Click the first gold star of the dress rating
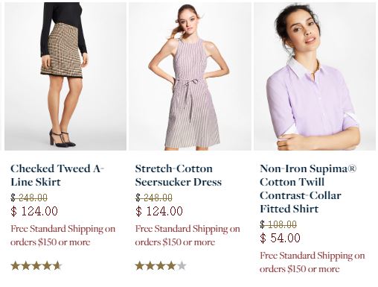Image resolution: width=378 pixels, height=287 pixels. click(x=140, y=266)
